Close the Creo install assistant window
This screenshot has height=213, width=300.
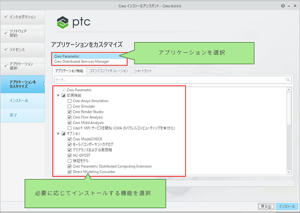295,6
